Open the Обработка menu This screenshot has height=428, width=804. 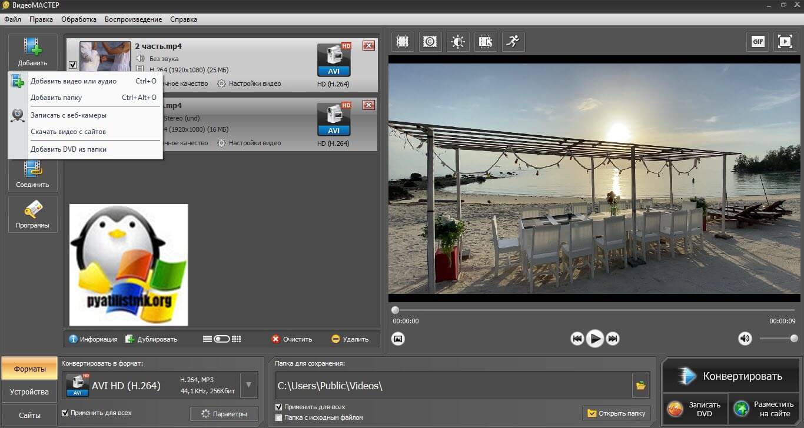pos(79,19)
